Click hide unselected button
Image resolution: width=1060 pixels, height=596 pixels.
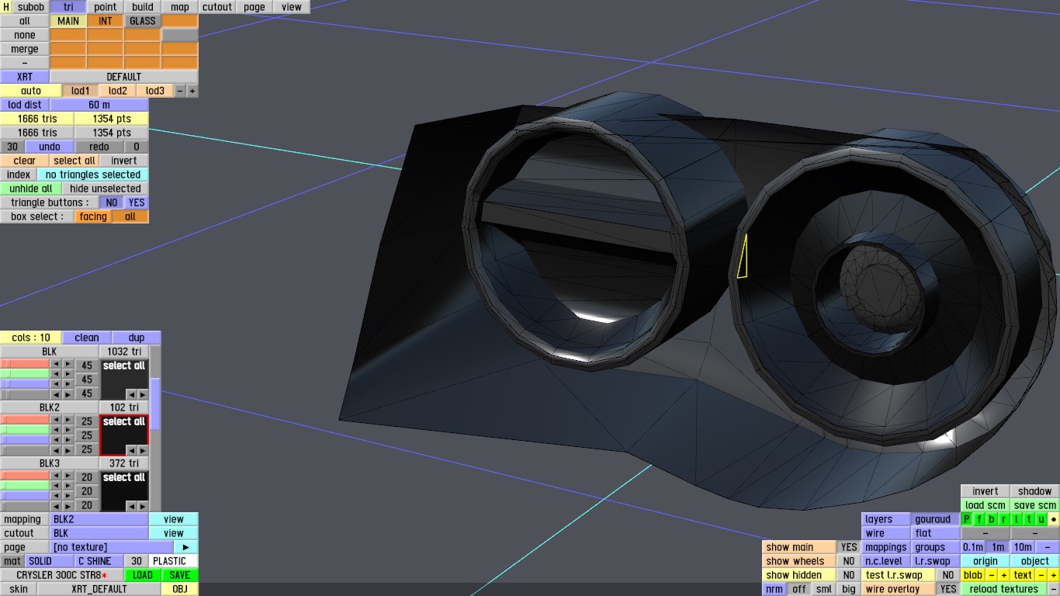click(106, 189)
